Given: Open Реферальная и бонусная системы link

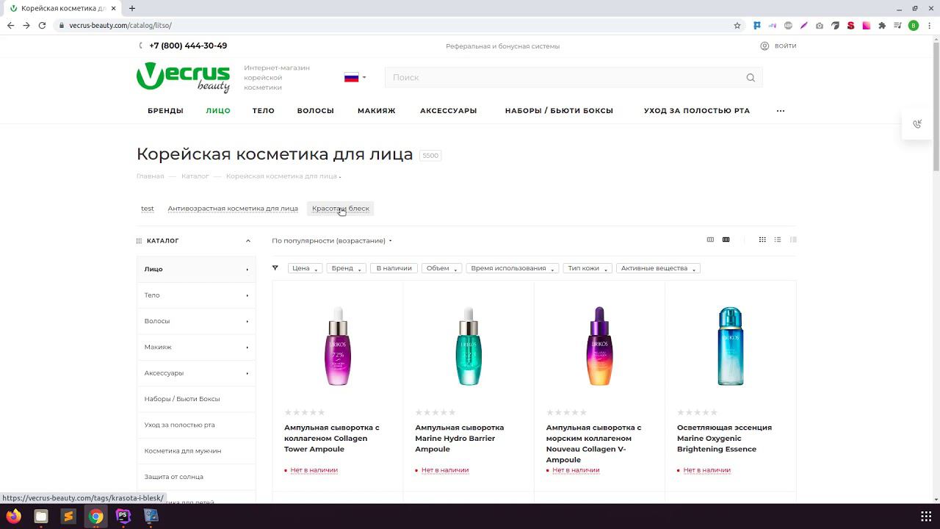Looking at the screenshot, I should [502, 46].
